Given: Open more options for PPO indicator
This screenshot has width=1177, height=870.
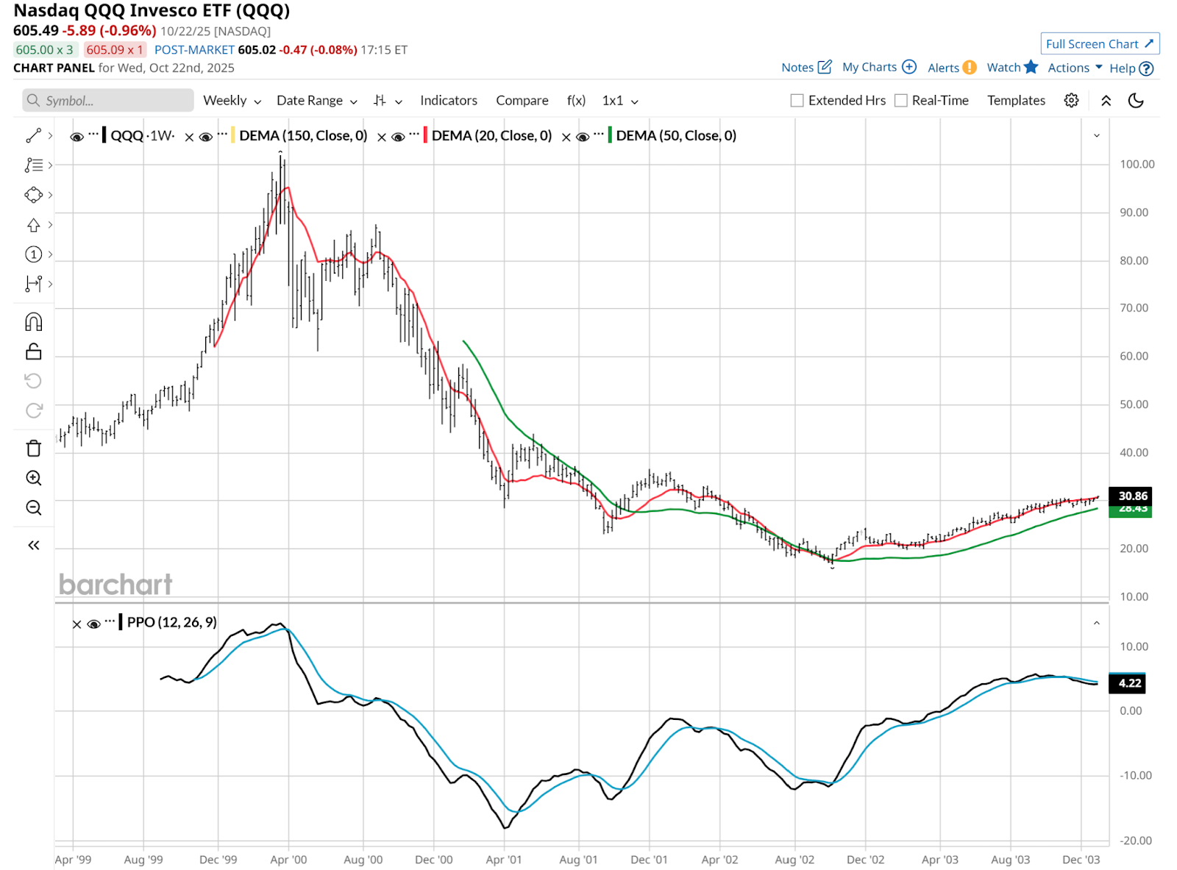Looking at the screenshot, I should point(110,621).
